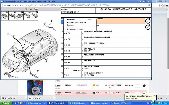This screenshot has width=169, height=105.
Task: Click quantity input field for 46% row
Action: coord(137,86)
